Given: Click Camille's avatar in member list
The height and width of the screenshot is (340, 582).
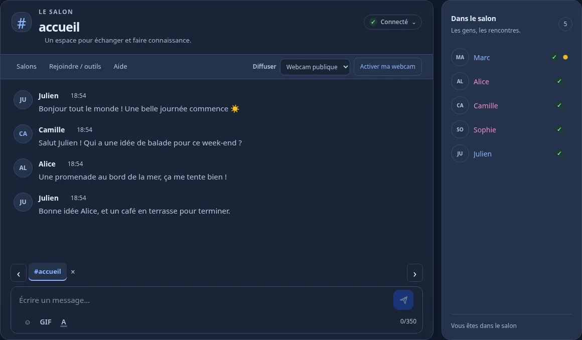Looking at the screenshot, I should pyautogui.click(x=460, y=105).
